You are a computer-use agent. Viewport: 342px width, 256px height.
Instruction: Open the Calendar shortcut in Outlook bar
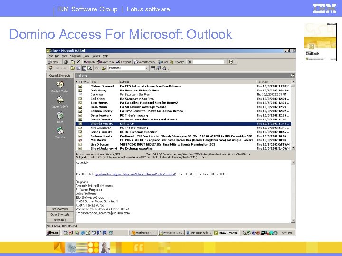[60, 133]
